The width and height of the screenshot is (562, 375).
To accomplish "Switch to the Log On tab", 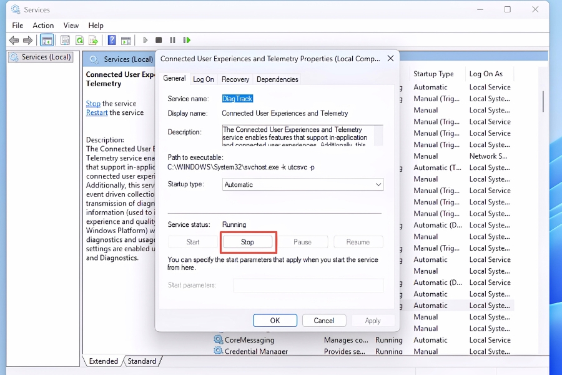I will click(203, 79).
